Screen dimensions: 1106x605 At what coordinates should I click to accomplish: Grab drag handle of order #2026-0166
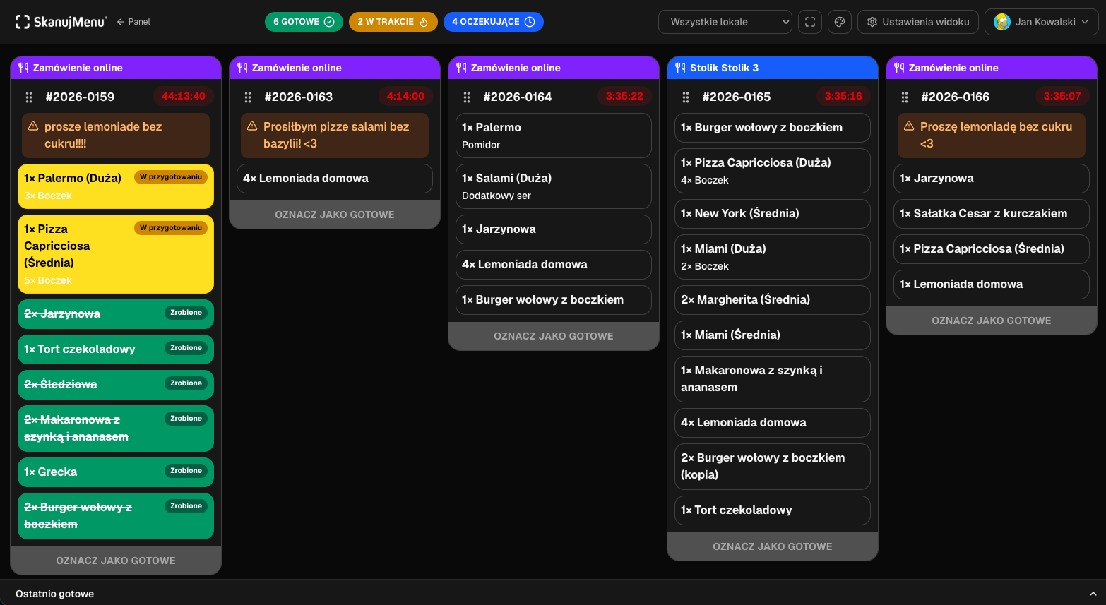click(x=905, y=97)
